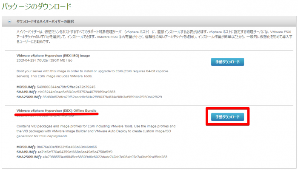
Task: Select the ダウンロードするハイパーバイザーの選択 header text
Action: click(x=45, y=22)
